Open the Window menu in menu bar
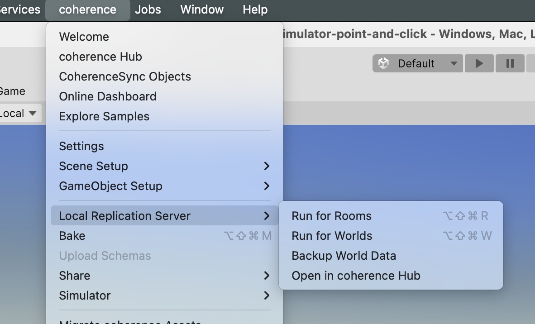Viewport: 535px width, 324px height. (x=202, y=10)
